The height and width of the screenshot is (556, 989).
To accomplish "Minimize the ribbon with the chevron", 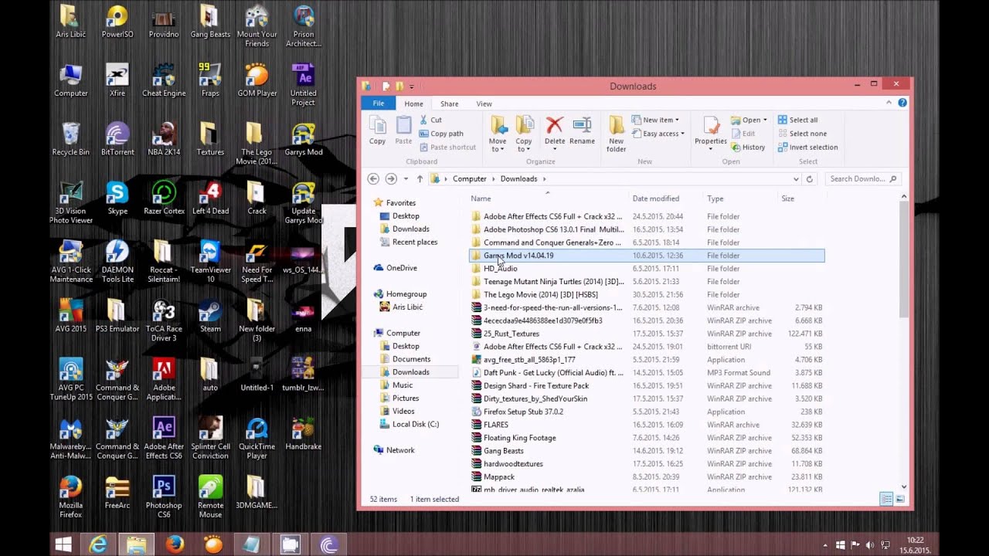I will pos(889,103).
